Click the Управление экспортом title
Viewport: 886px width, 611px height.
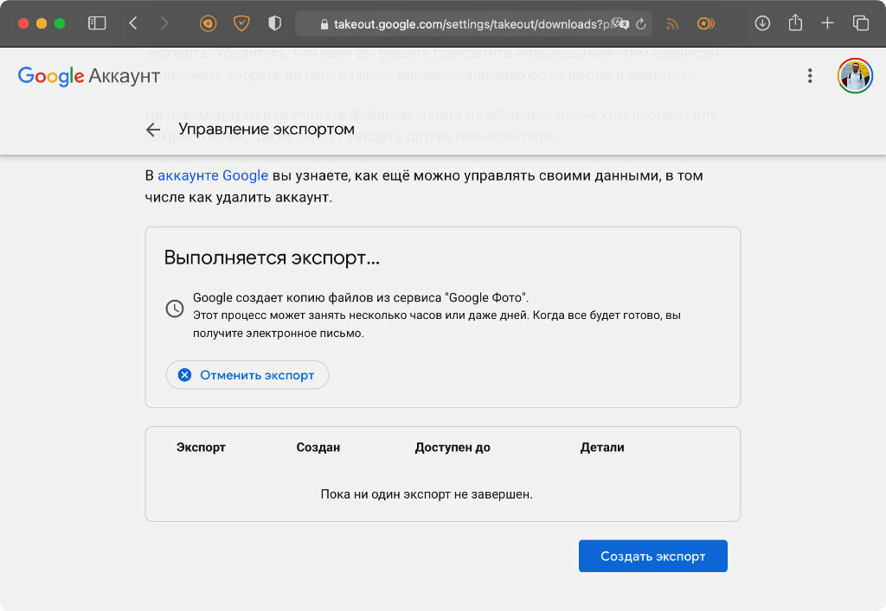(x=266, y=129)
